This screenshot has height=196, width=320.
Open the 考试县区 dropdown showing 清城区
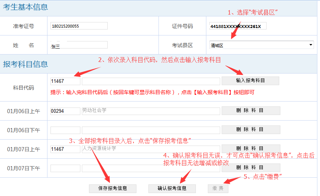tap(261, 45)
